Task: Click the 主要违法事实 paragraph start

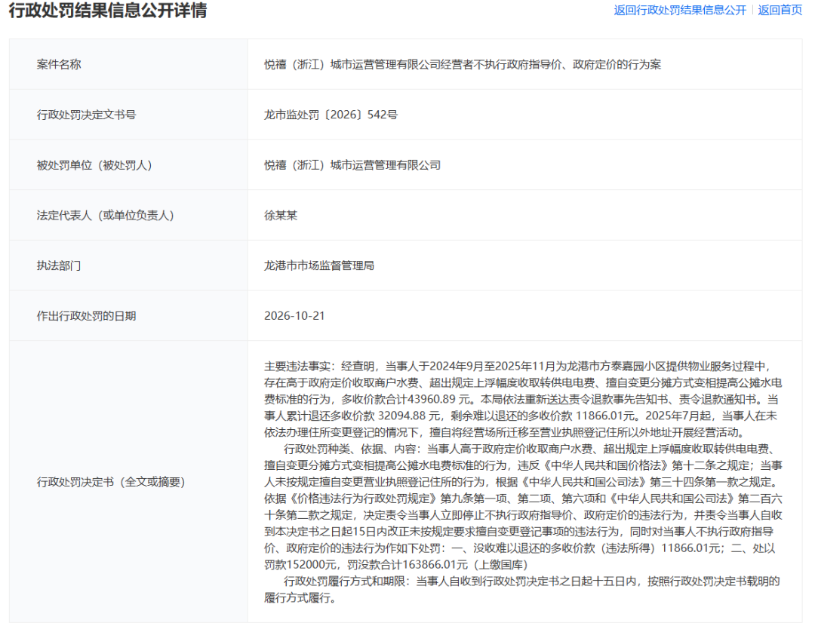Action: pos(297,367)
